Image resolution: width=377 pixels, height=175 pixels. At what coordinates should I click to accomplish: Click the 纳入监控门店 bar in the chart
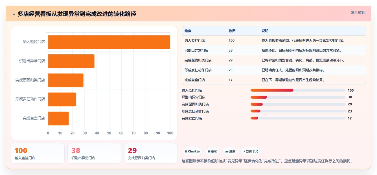click(x=109, y=42)
